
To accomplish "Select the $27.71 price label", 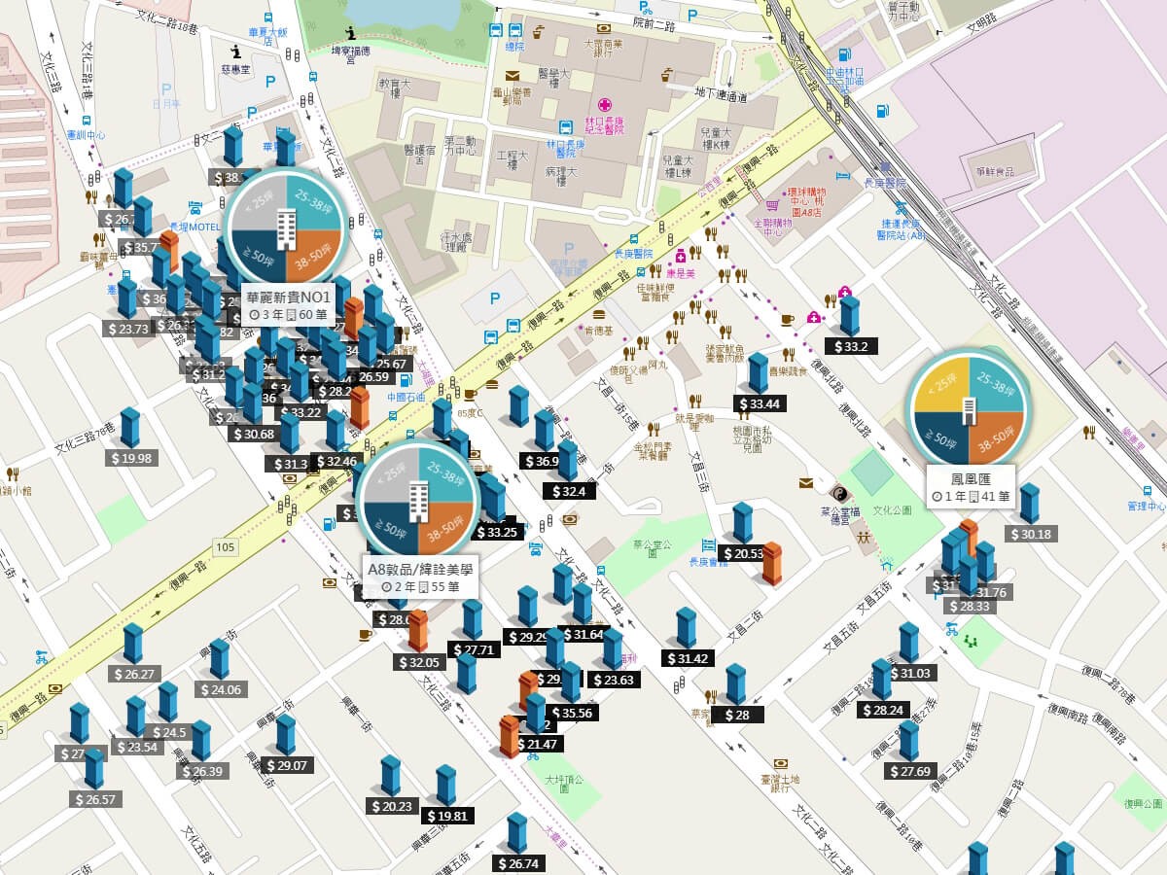I will pos(475,650).
